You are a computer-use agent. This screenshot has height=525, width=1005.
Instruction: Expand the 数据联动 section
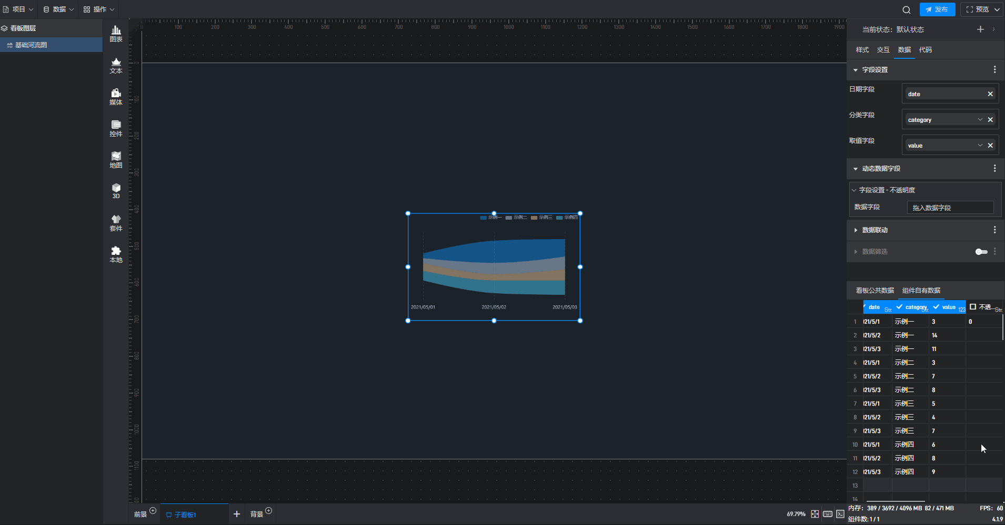(x=856, y=230)
